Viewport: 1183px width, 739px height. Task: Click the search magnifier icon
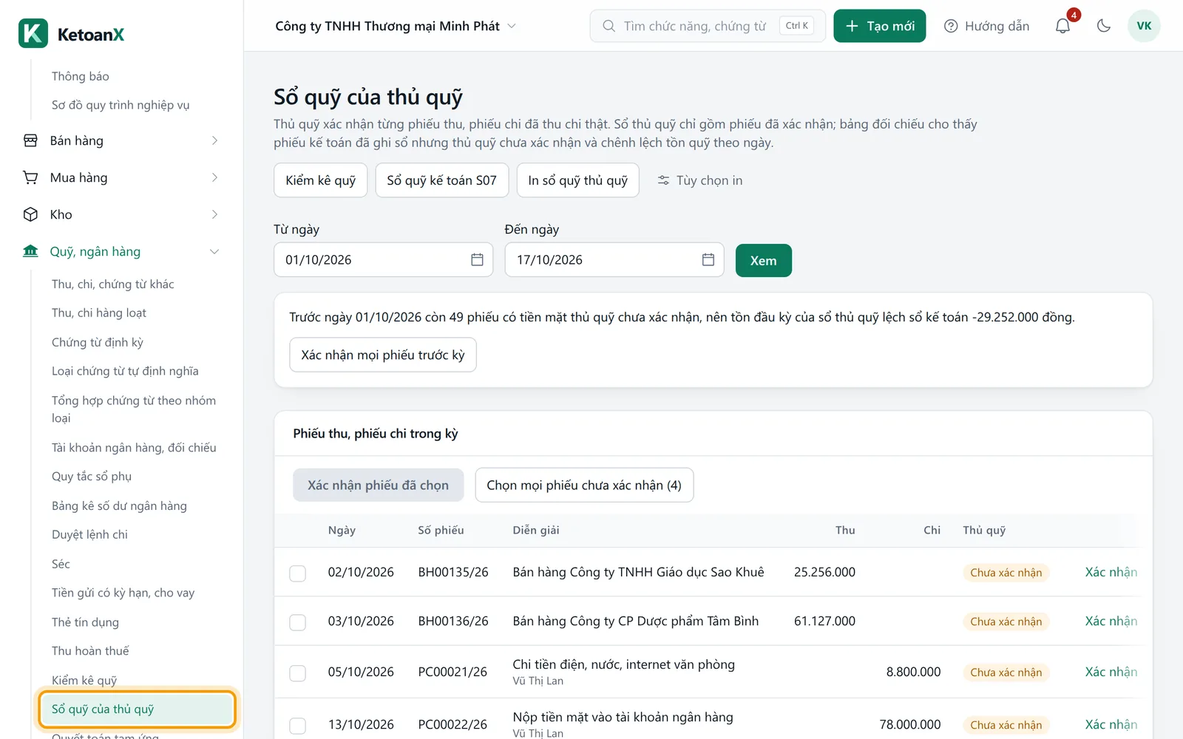point(609,26)
